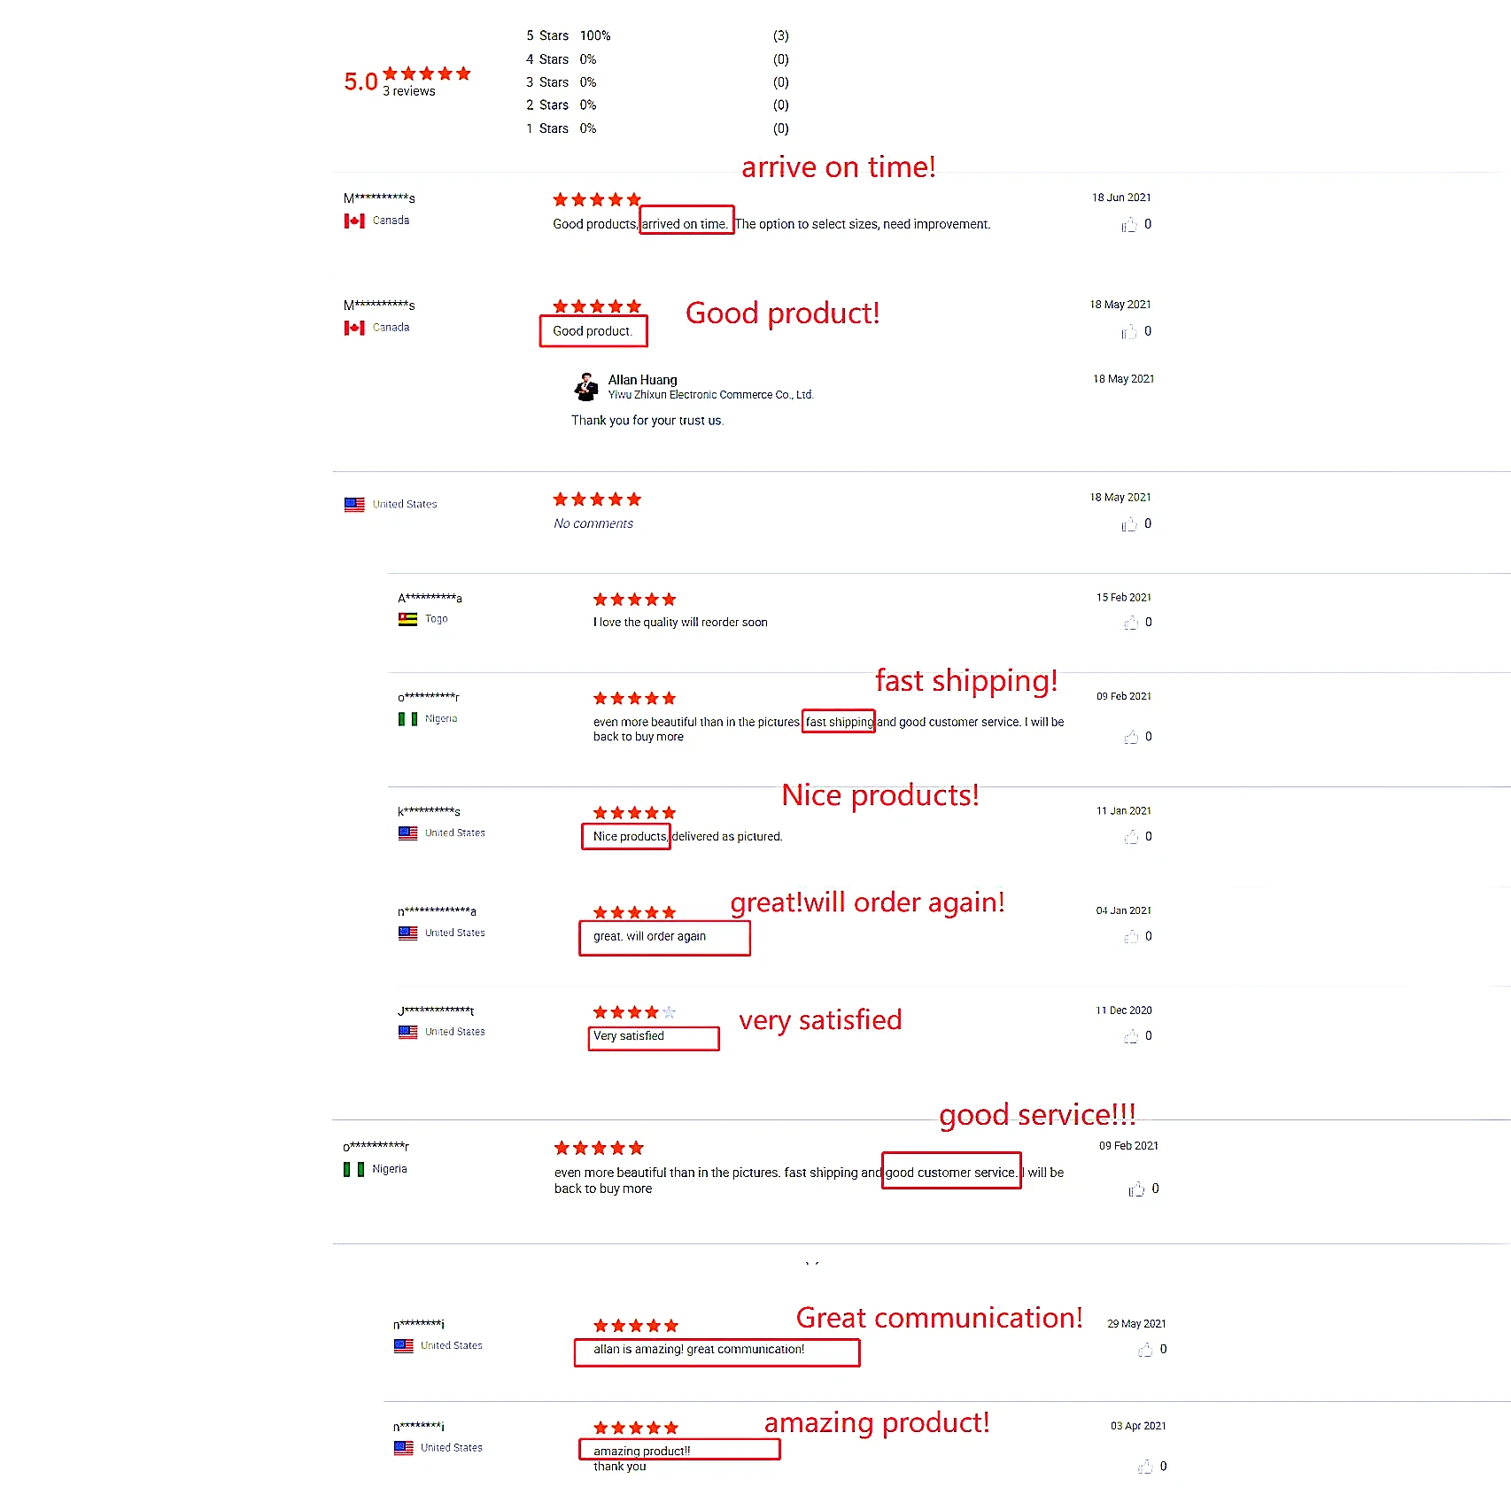Select the 4 Stars rating row

(x=657, y=59)
